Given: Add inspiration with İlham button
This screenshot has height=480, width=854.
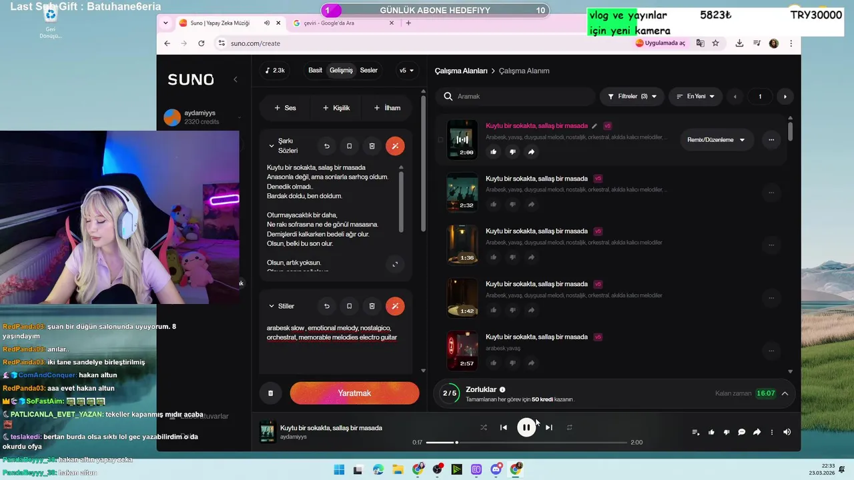Looking at the screenshot, I should coord(387,108).
